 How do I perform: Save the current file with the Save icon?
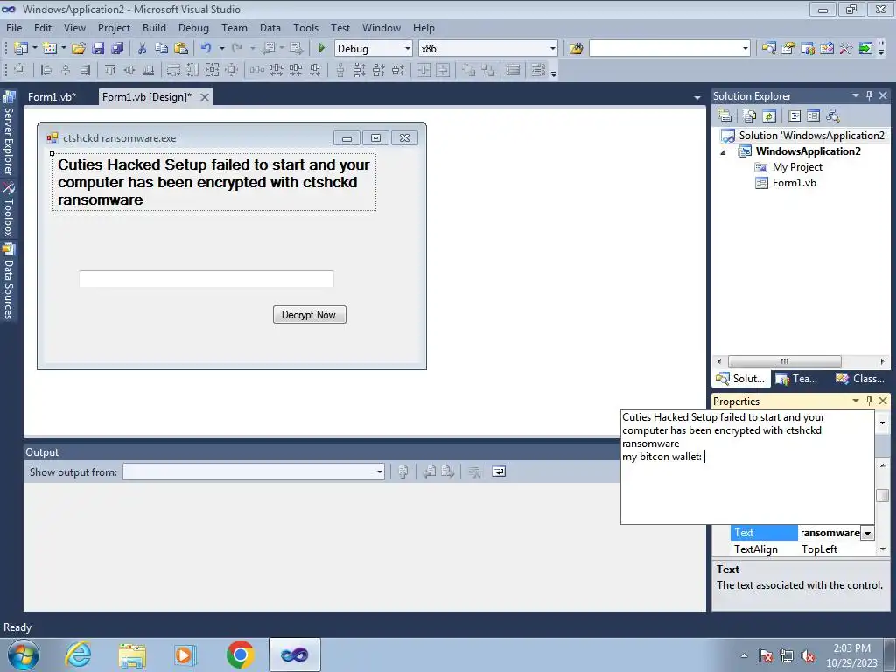98,49
